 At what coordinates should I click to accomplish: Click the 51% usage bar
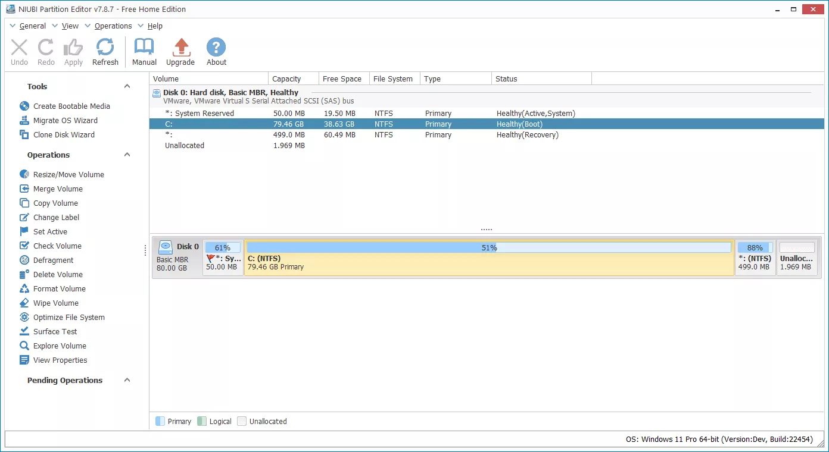click(x=489, y=247)
